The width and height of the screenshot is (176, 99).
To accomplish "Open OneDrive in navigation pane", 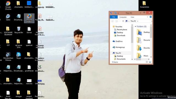I will [117, 41].
